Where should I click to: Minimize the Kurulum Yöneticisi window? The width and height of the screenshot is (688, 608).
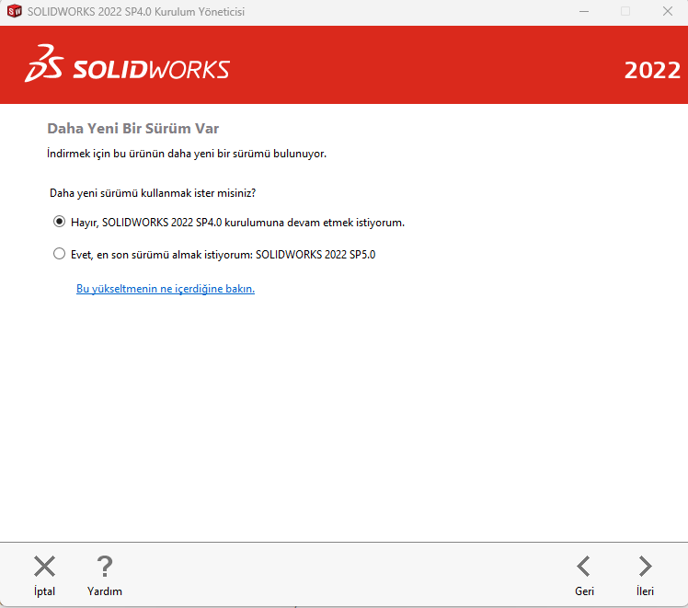click(x=584, y=11)
